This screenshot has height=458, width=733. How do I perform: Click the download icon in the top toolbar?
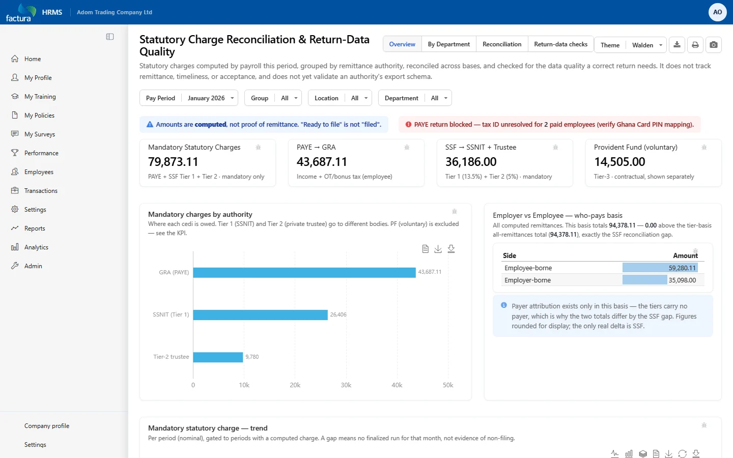tap(677, 45)
